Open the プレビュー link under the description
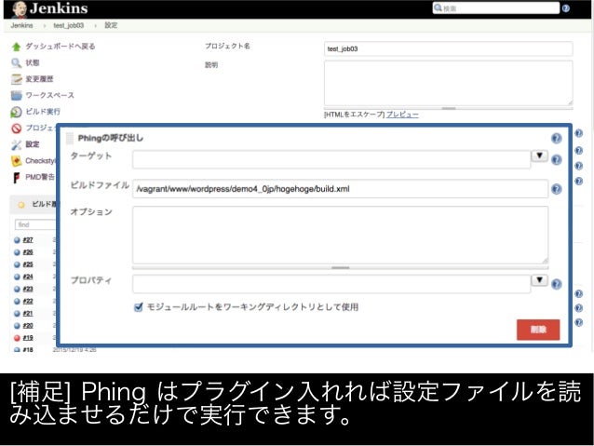The width and height of the screenshot is (594, 446). [402, 115]
